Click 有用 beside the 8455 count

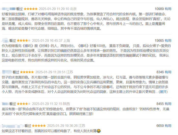click(x=168, y=104)
